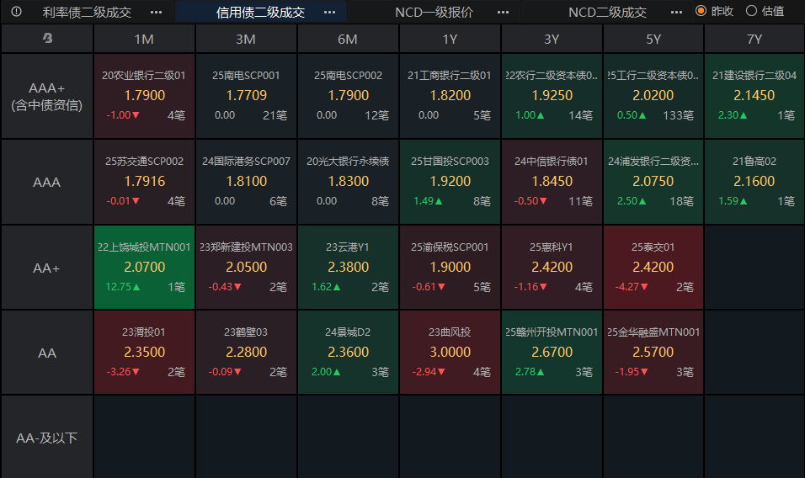Open the 25南电SCP002 bond cell
This screenshot has width=805, height=478.
pos(348,96)
